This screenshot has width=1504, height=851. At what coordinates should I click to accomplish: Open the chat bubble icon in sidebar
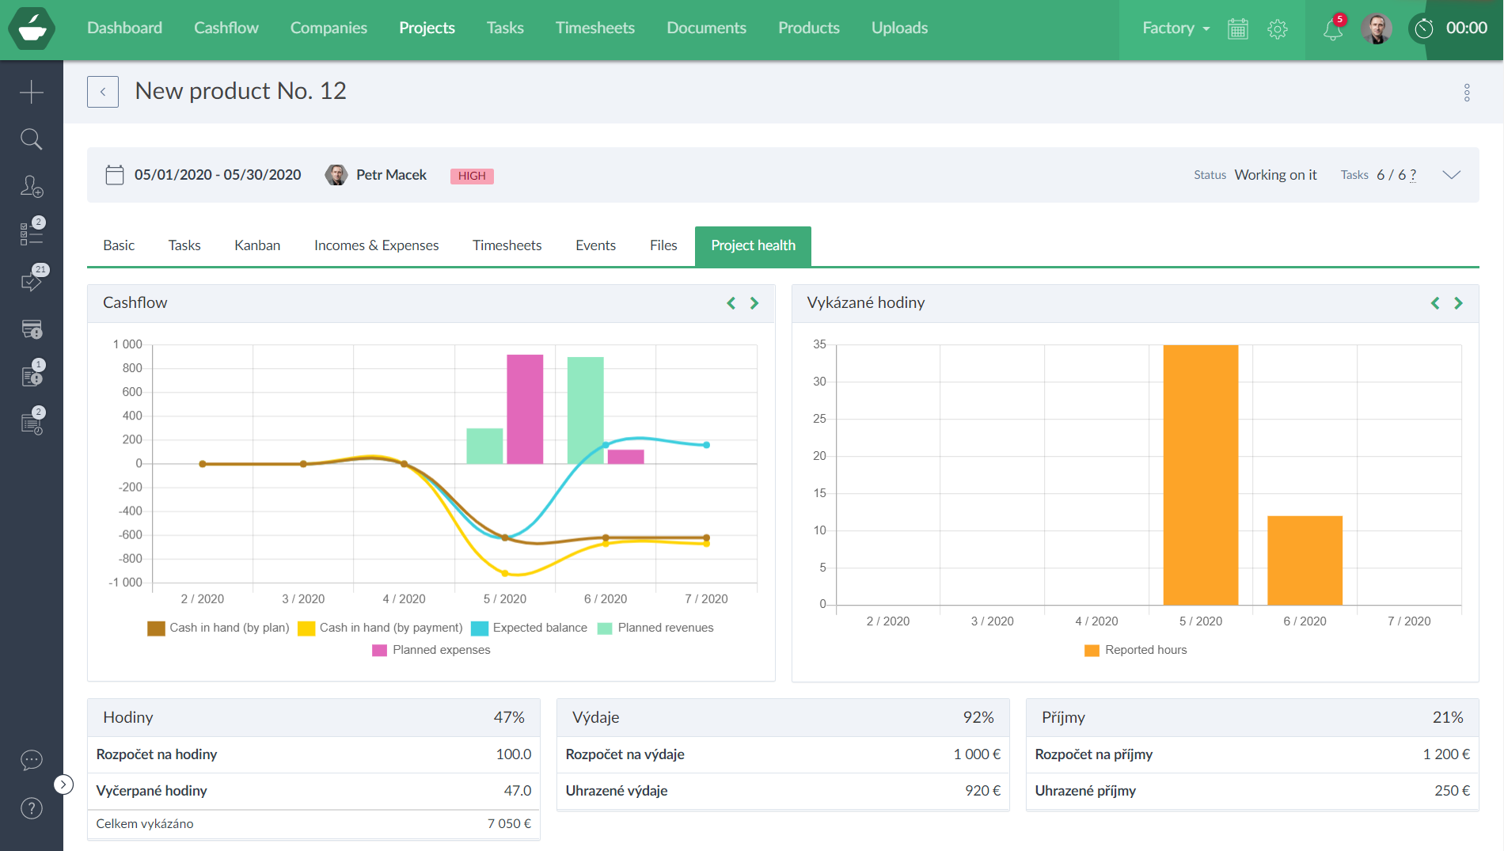pyautogui.click(x=32, y=761)
